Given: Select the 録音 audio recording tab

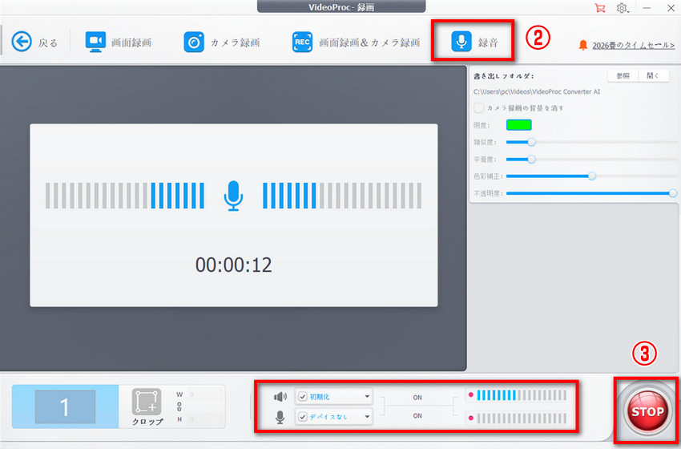Looking at the screenshot, I should coord(474,42).
